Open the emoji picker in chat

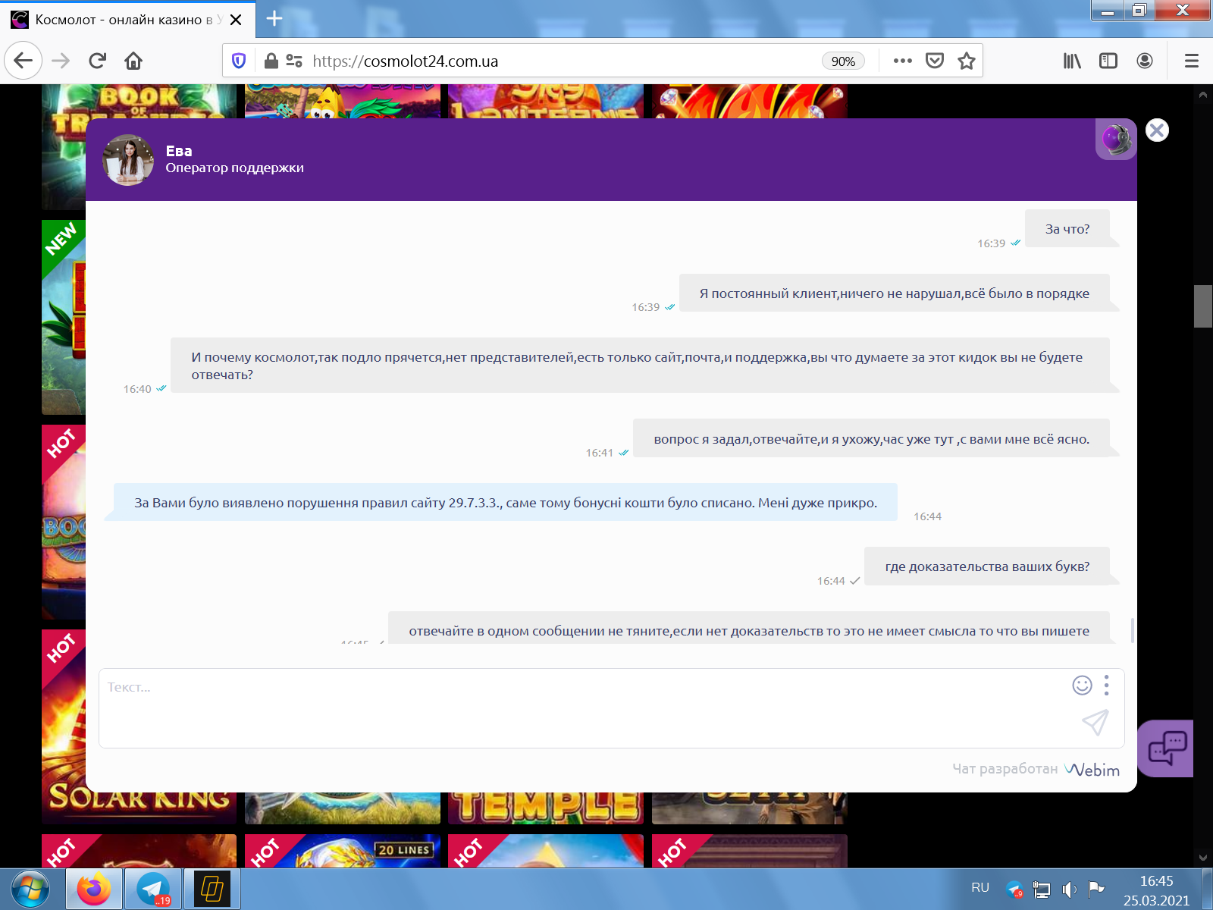click(1082, 686)
